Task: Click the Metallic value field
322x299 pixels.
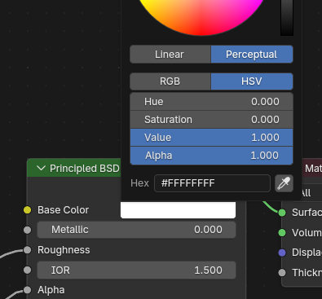Action: point(136,230)
